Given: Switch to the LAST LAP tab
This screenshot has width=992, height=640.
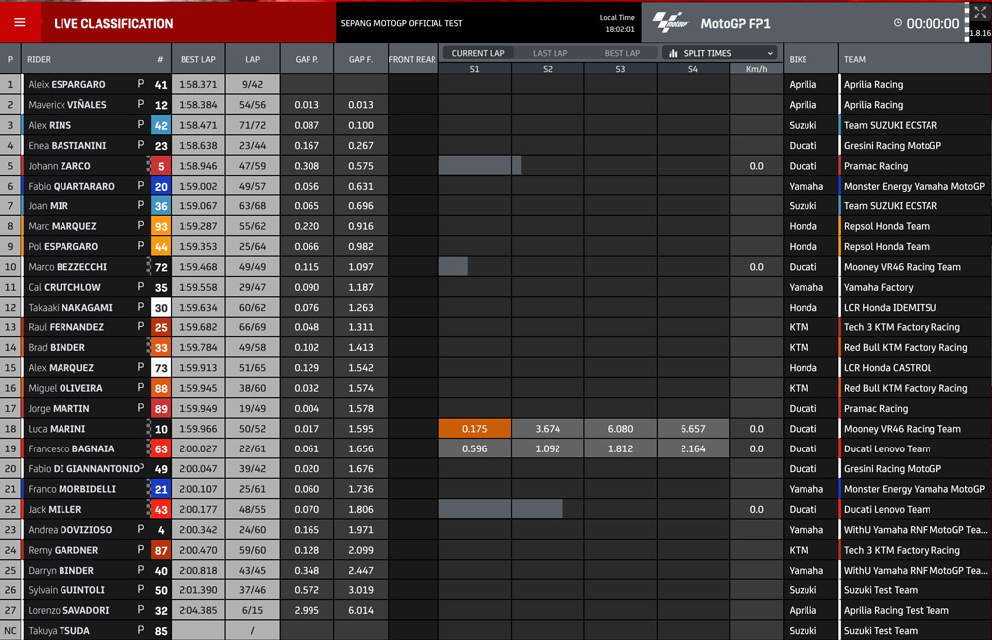Looking at the screenshot, I should point(550,53).
